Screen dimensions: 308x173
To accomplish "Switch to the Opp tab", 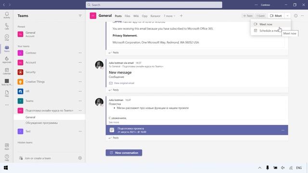I will pos(144,16).
